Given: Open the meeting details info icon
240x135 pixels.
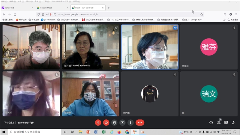Looking at the screenshot, I should point(211,122).
